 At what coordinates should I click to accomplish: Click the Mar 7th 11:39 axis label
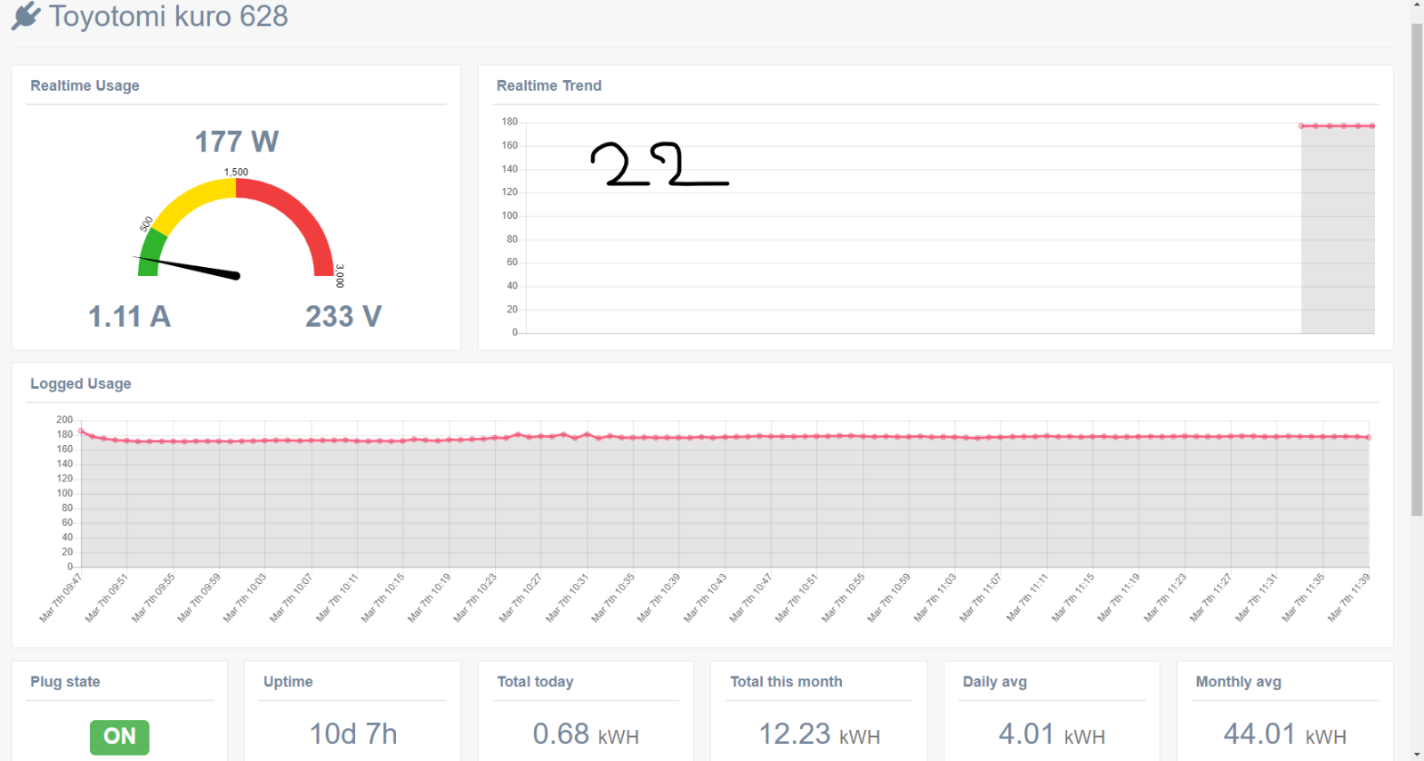click(1348, 597)
